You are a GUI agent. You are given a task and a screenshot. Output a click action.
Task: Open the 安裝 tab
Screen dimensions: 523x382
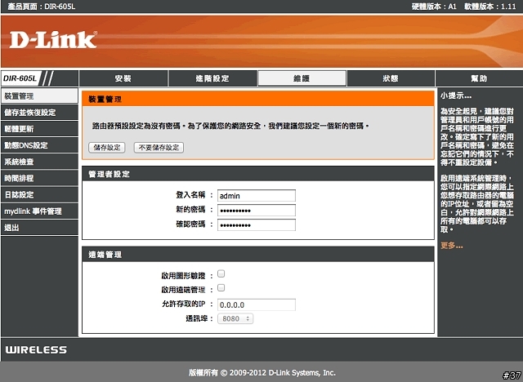tap(123, 78)
